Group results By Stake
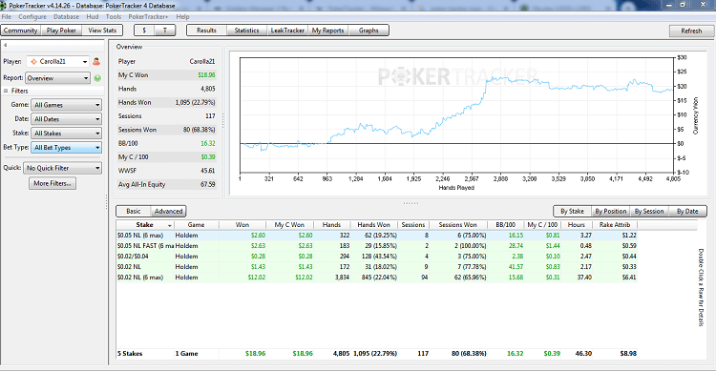Viewport: 716px width, 371px height. click(x=572, y=211)
